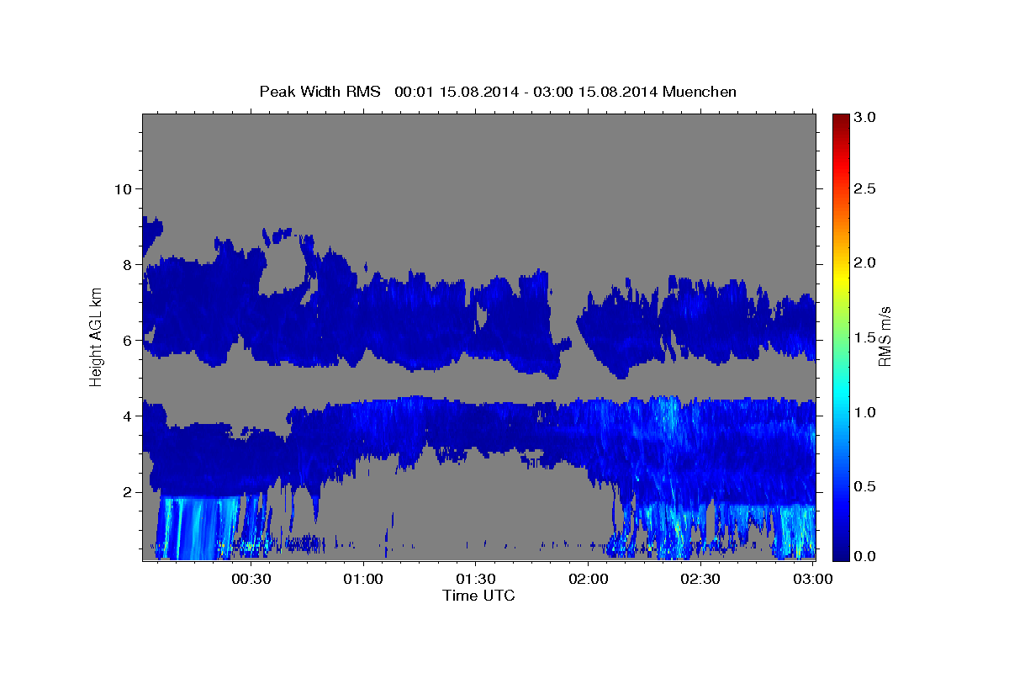Click the 02:00 time tick label
1009x673 pixels.
(x=589, y=580)
